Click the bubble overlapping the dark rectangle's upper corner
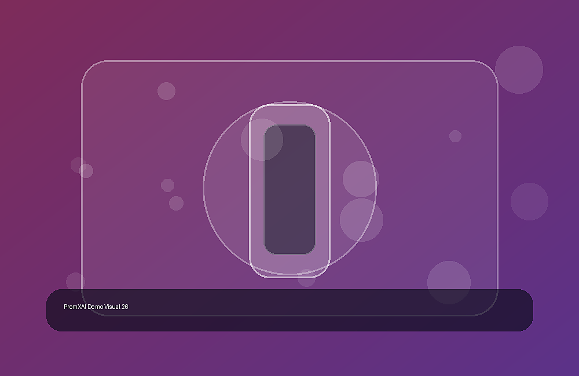 click(262, 139)
